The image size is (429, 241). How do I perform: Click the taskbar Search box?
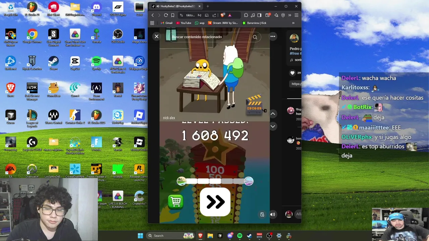click(171, 236)
